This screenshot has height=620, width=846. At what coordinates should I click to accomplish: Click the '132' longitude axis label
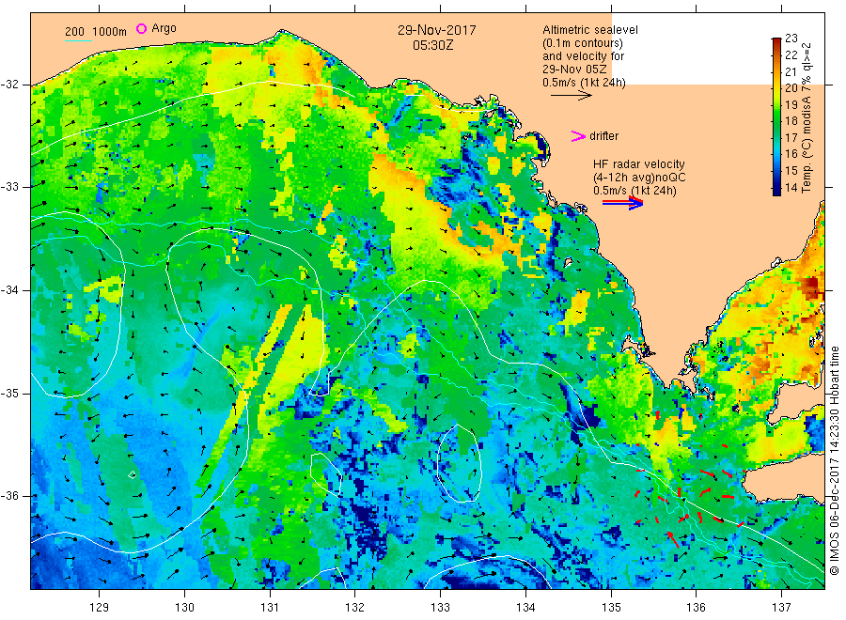(355, 608)
